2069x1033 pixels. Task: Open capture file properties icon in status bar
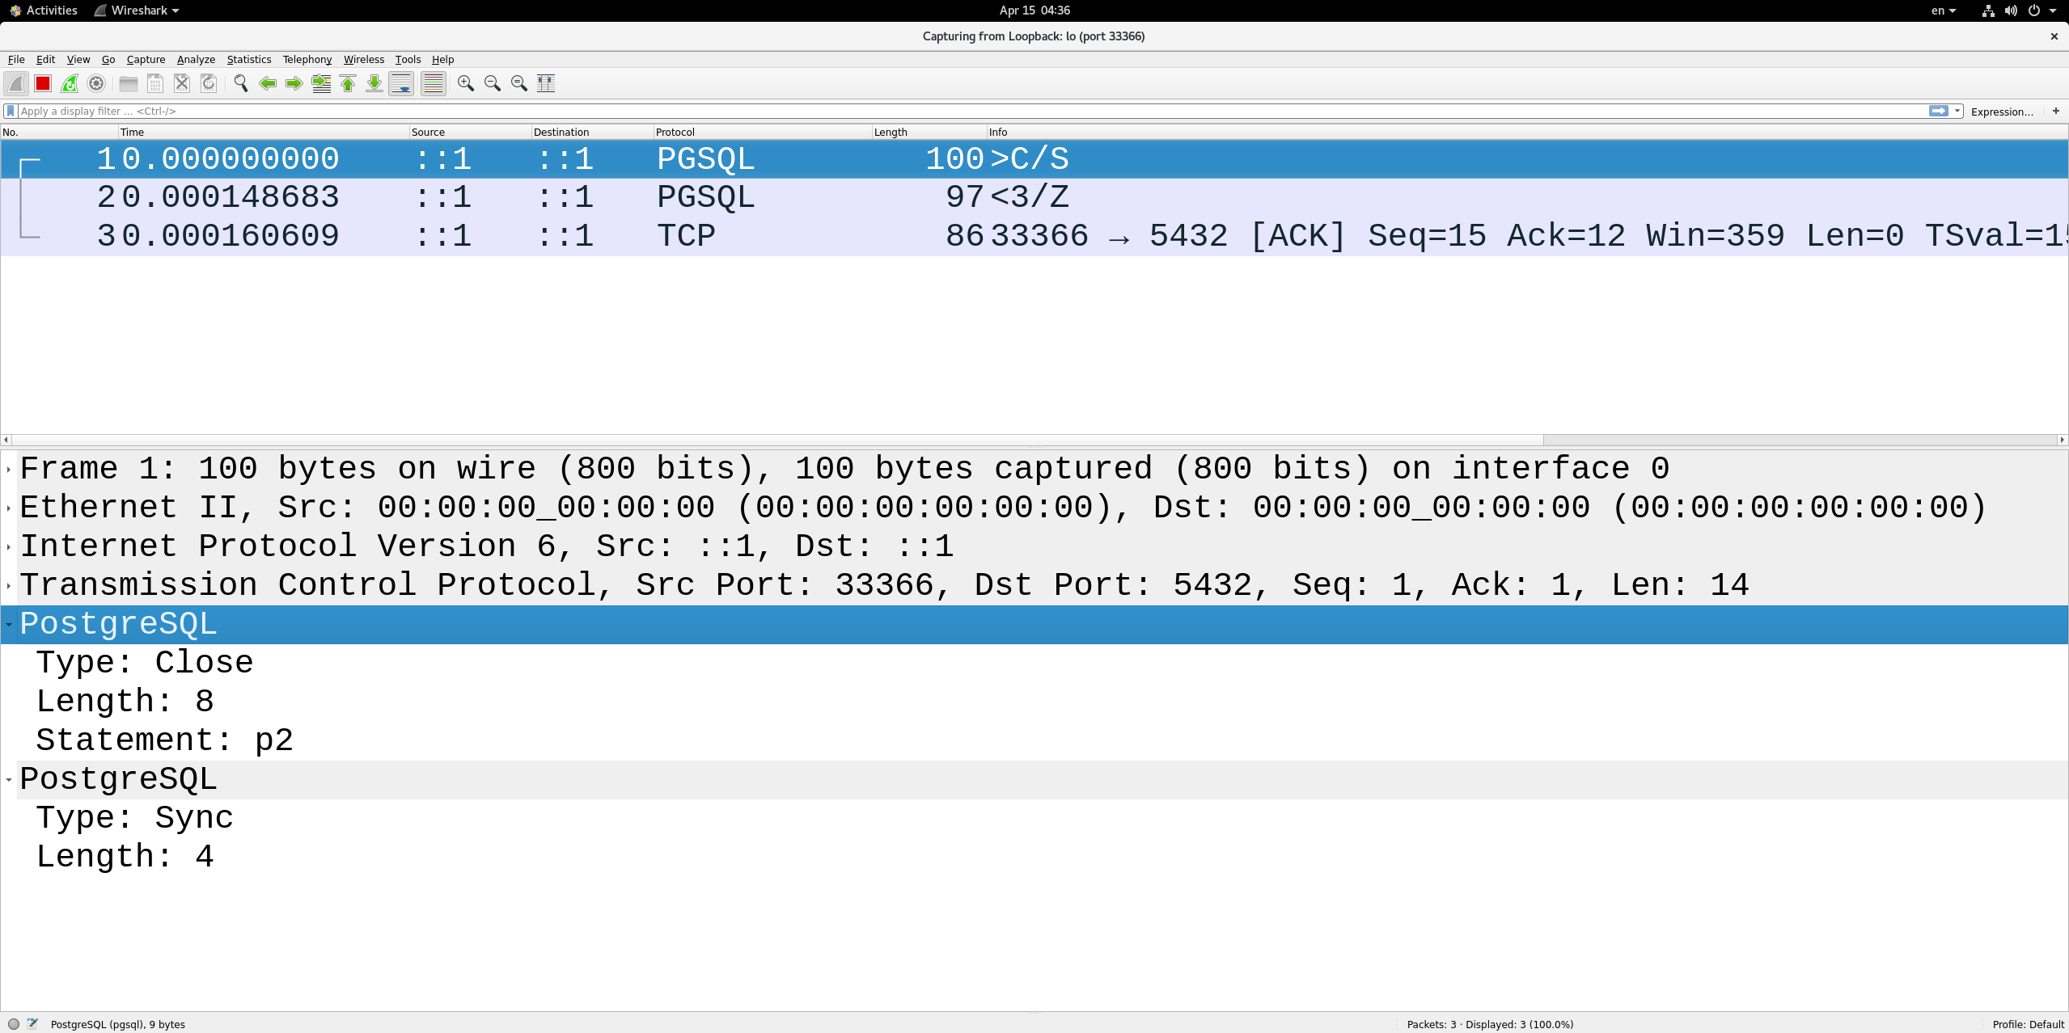point(32,1024)
